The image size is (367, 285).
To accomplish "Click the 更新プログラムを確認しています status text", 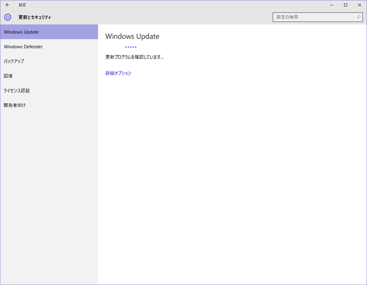I will click(x=134, y=57).
